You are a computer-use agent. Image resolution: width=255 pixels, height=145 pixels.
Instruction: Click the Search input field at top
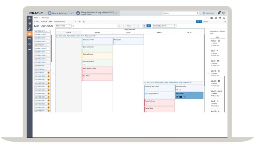click(x=180, y=13)
